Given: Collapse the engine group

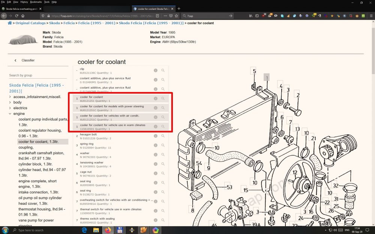Looking at the screenshot, I should (x=10, y=114).
